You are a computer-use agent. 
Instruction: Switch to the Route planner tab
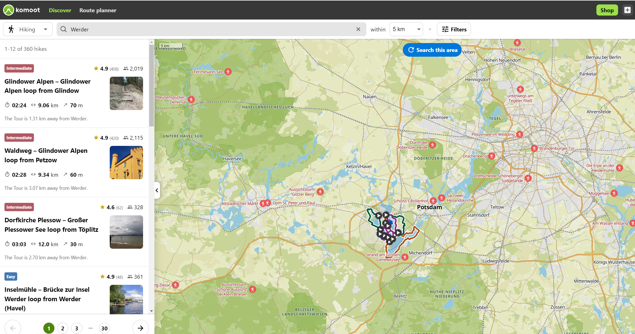(x=98, y=10)
